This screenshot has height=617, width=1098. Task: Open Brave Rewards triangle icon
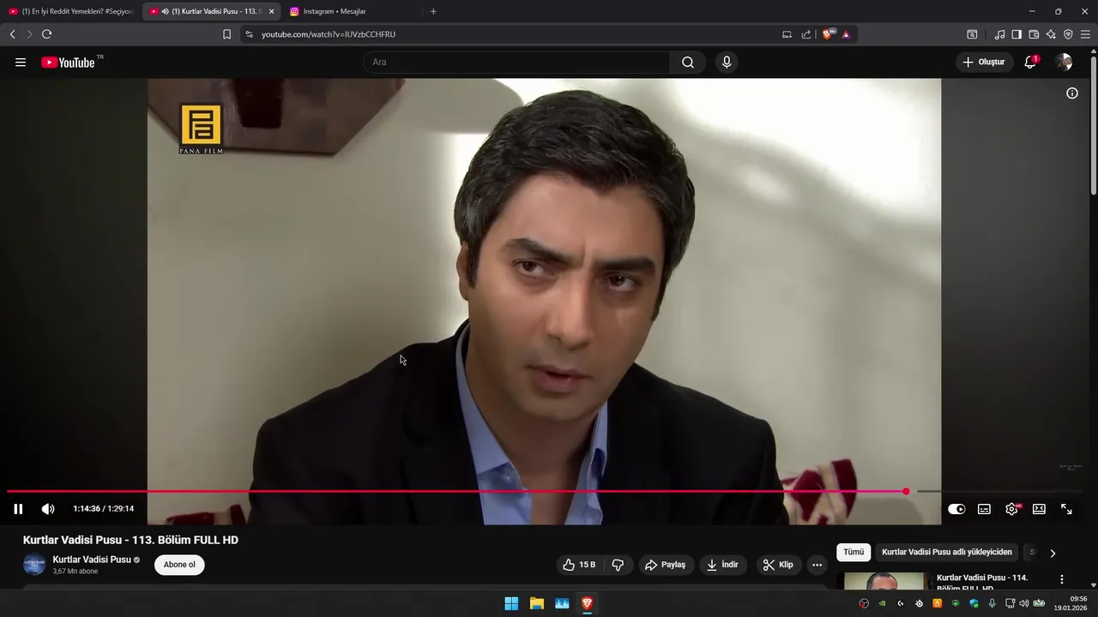[846, 34]
